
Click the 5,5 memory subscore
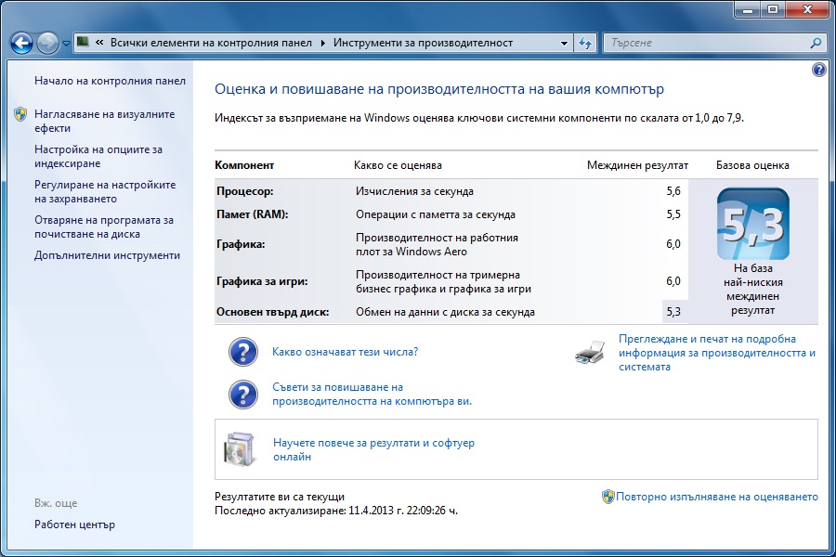(x=673, y=214)
